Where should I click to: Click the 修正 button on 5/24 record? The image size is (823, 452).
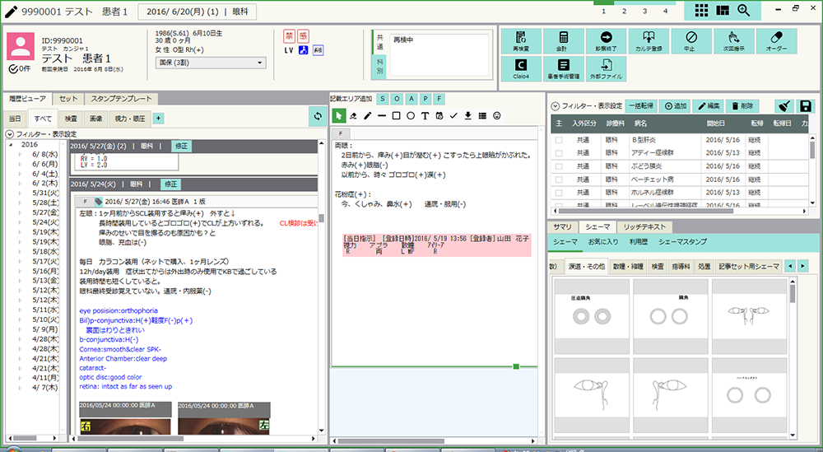click(x=171, y=184)
